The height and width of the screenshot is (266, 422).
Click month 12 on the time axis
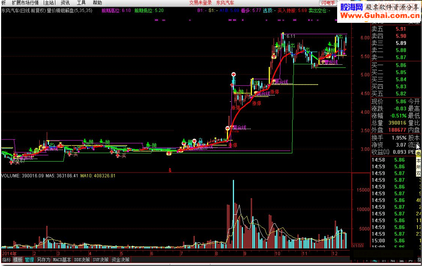tap(335, 254)
